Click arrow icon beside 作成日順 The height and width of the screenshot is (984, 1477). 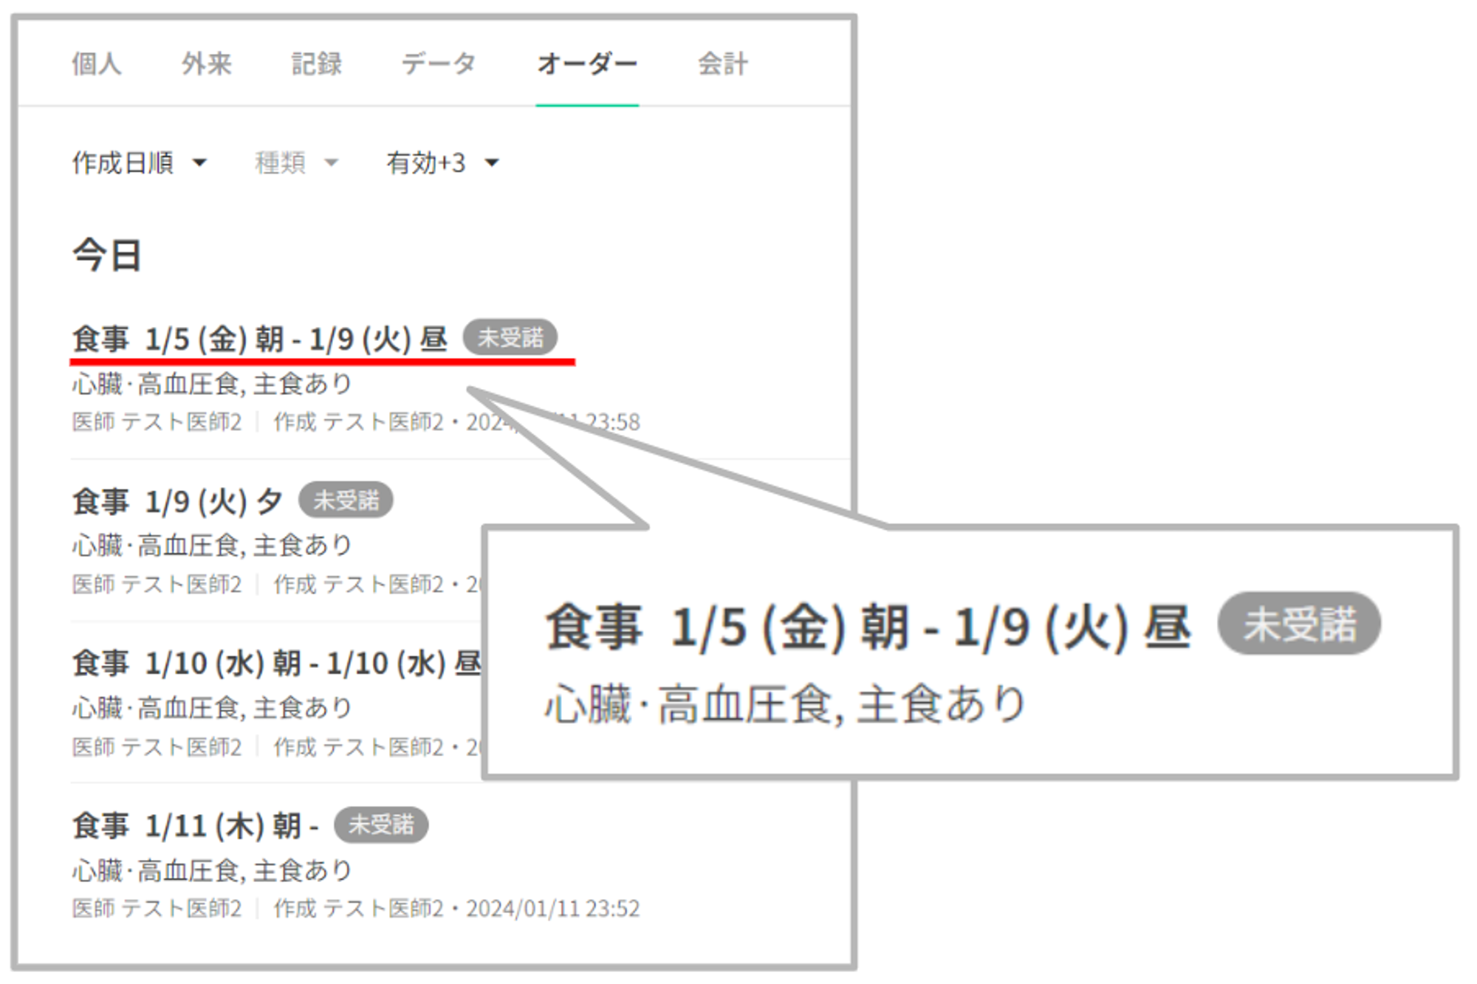point(199,163)
